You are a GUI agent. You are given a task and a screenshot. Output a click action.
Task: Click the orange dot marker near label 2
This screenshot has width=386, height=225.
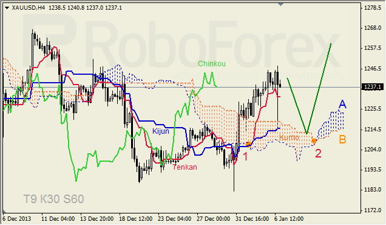314,141
